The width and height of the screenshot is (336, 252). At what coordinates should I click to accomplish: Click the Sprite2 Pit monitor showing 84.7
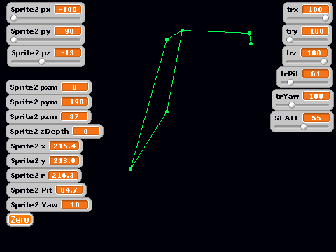[46, 190]
